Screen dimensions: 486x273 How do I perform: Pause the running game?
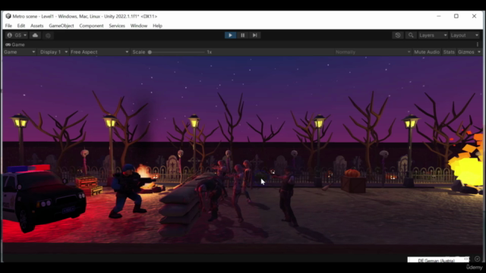click(243, 36)
